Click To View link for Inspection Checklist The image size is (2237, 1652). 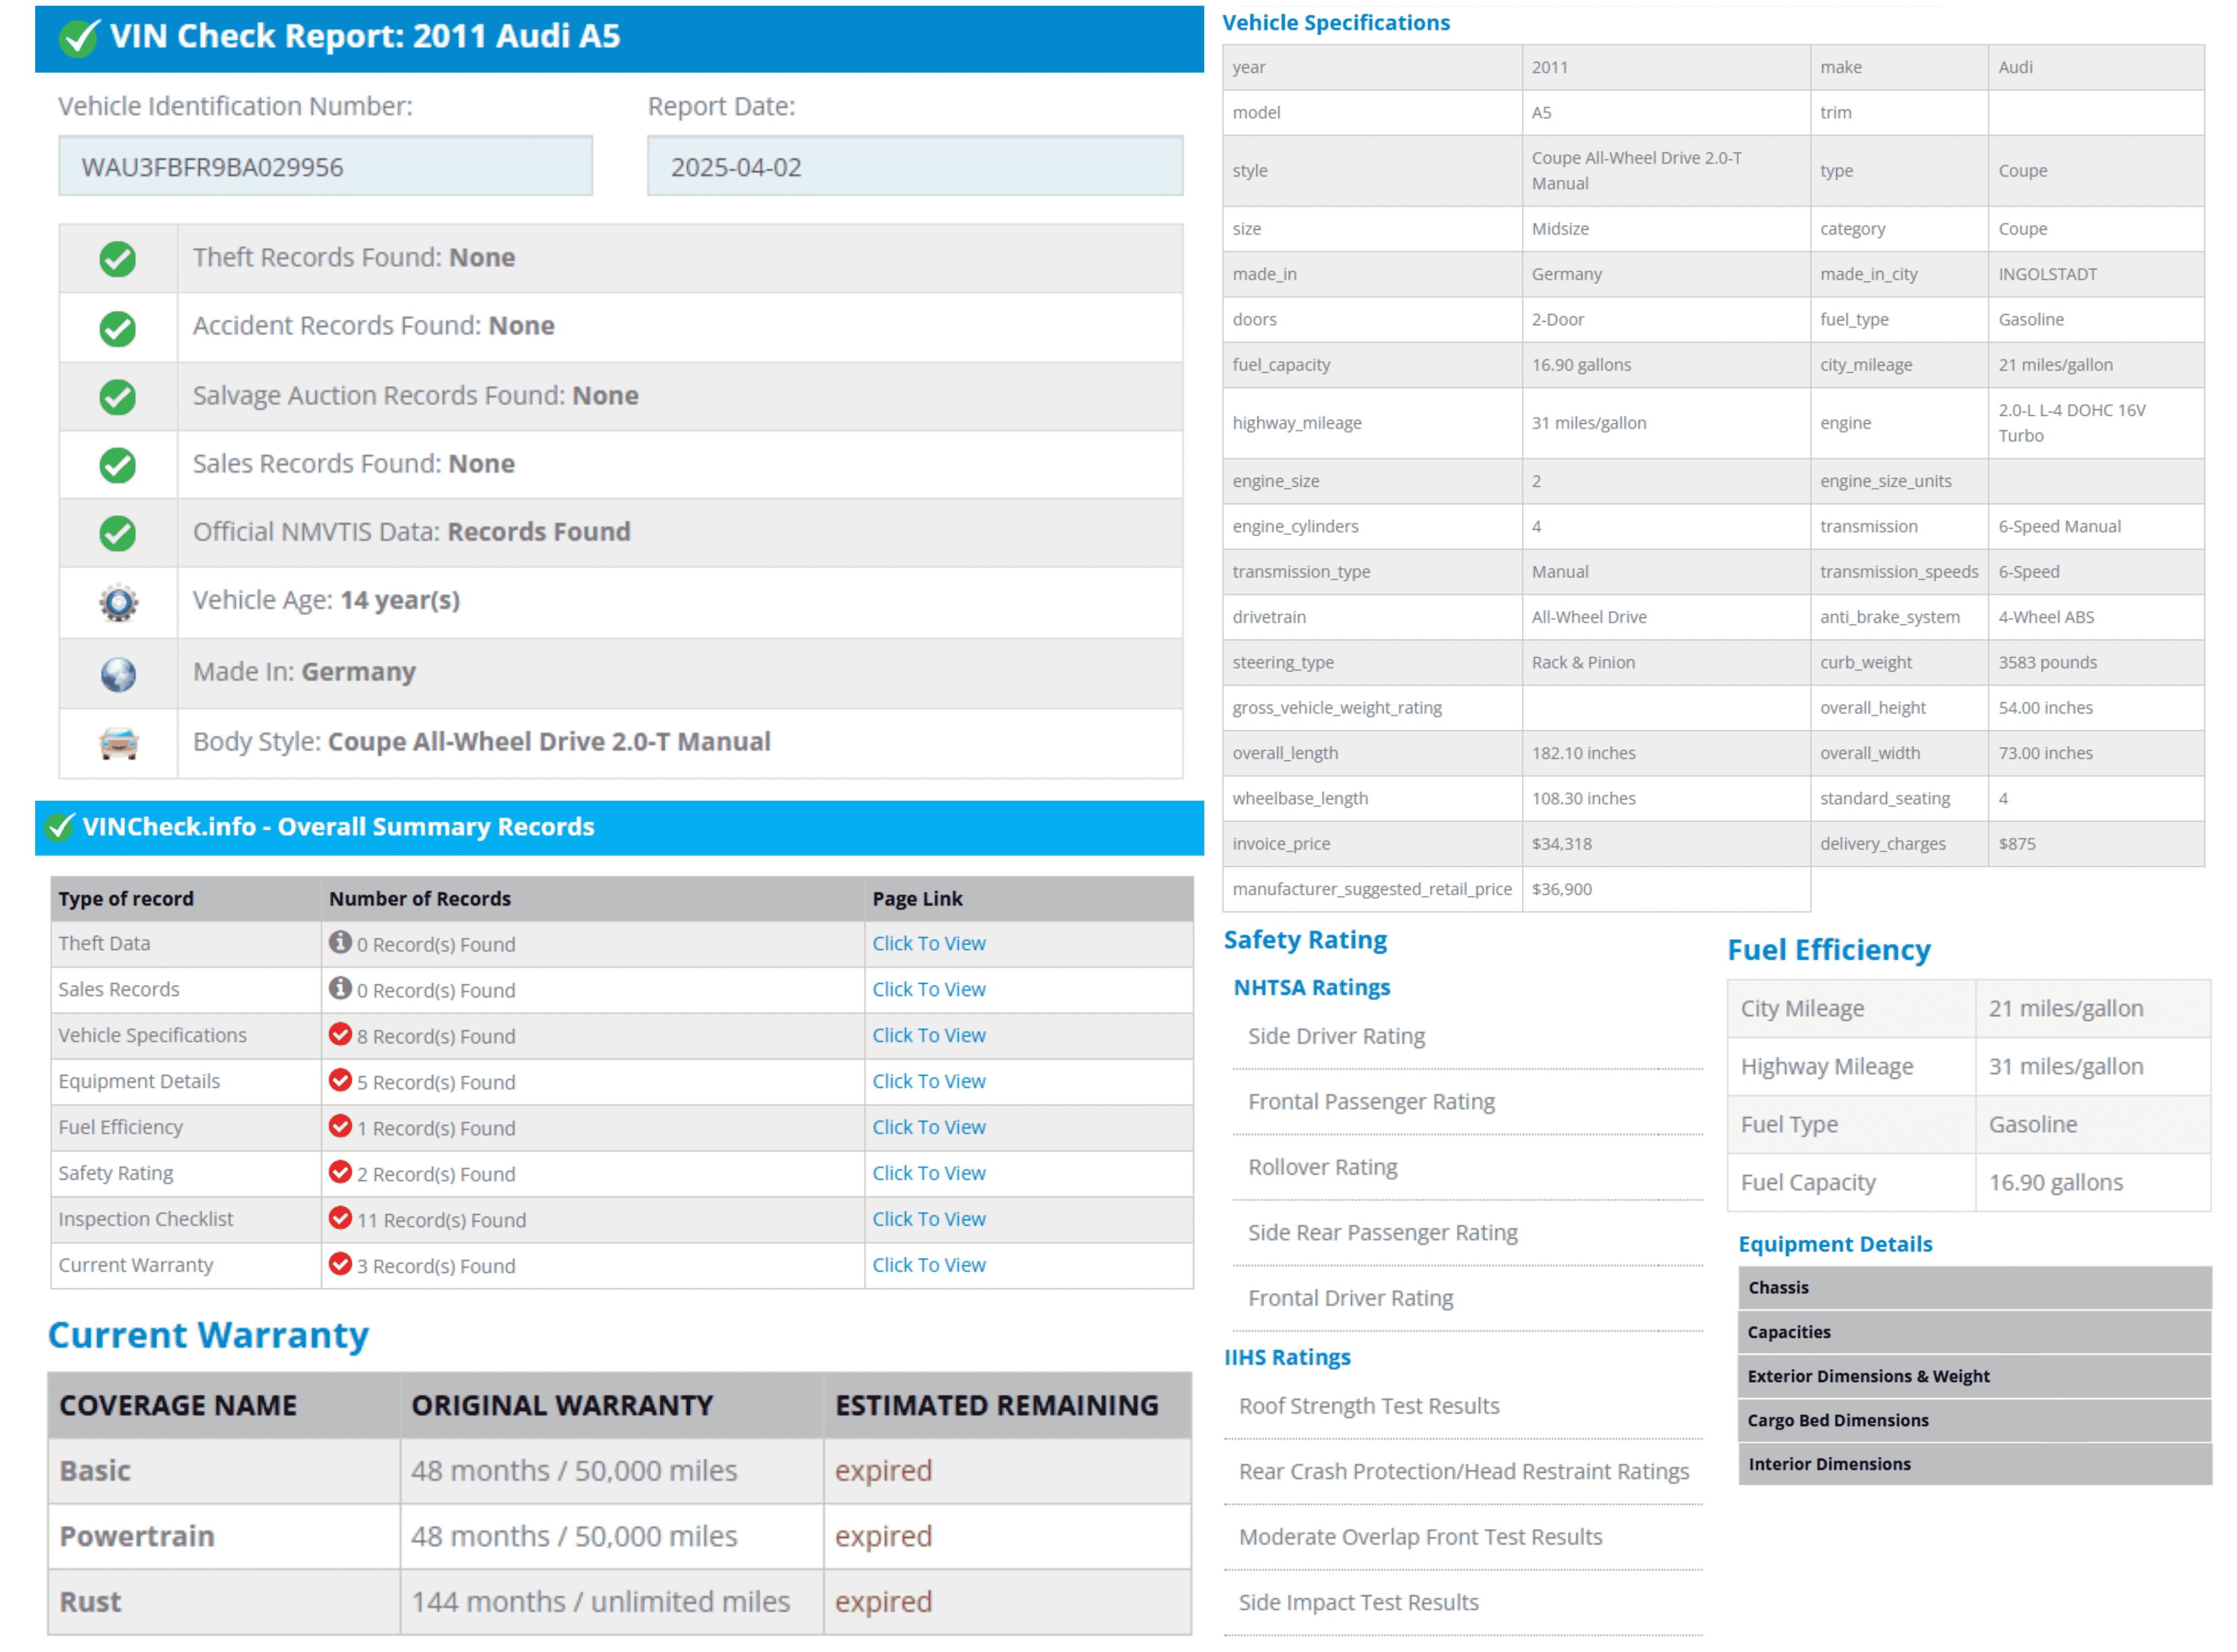click(929, 1220)
